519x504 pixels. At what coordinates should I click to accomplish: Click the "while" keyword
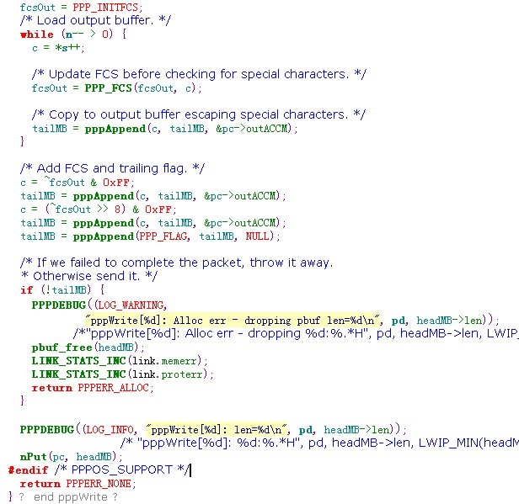(x=37, y=34)
